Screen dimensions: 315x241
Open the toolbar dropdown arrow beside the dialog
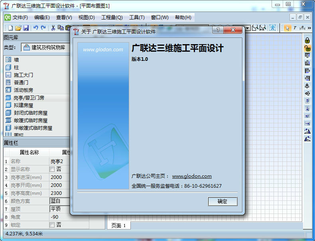248,28
